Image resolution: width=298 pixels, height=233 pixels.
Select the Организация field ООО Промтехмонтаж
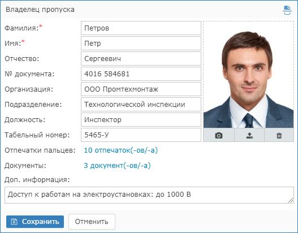[141, 89]
